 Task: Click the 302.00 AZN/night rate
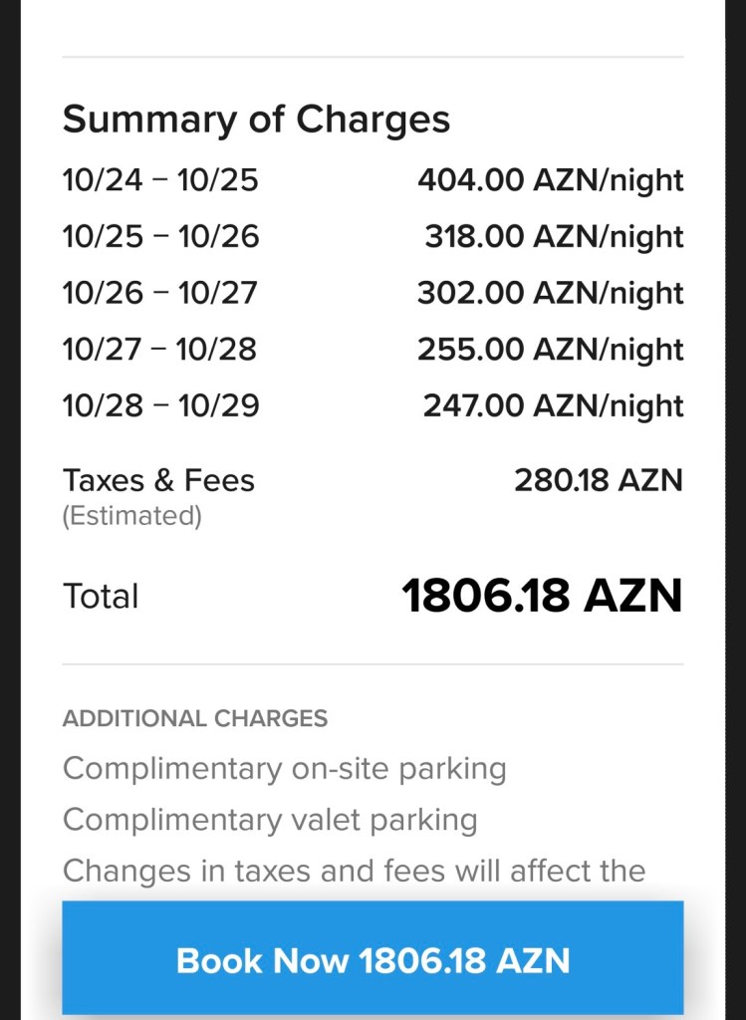550,293
